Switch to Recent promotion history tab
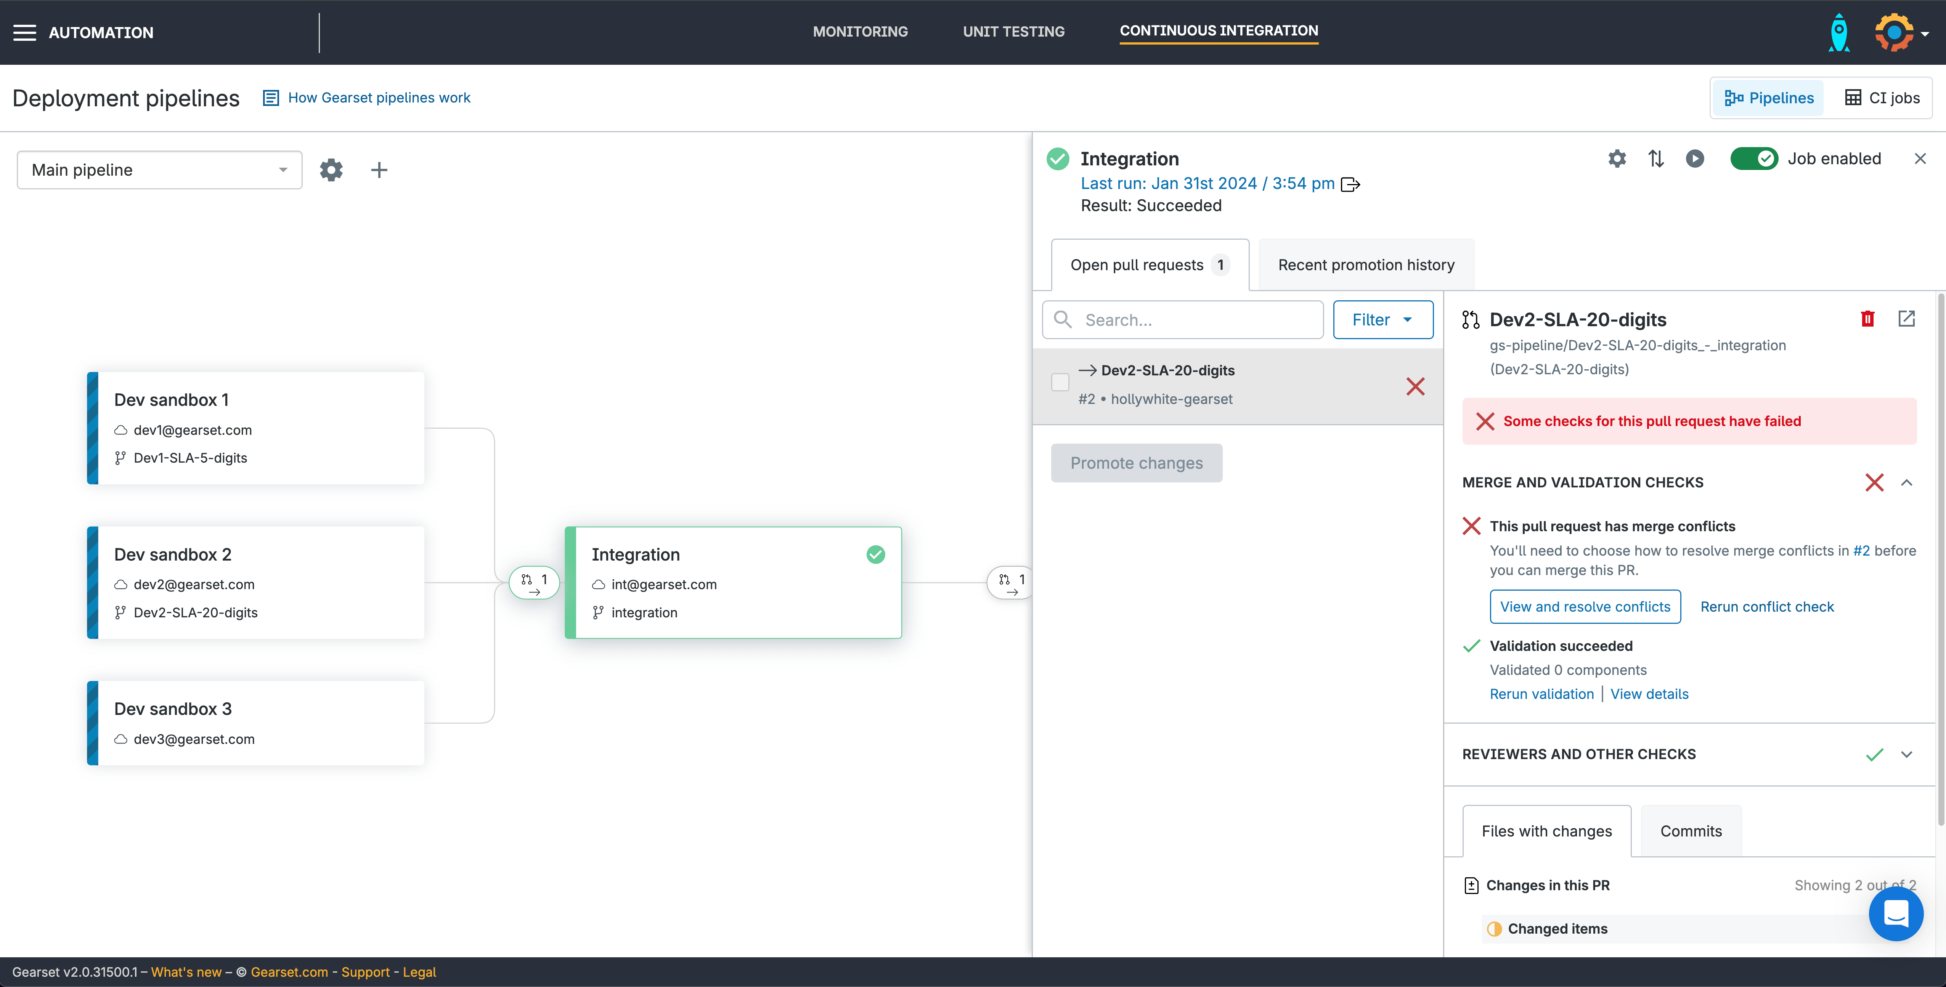This screenshot has width=1946, height=987. [x=1366, y=265]
